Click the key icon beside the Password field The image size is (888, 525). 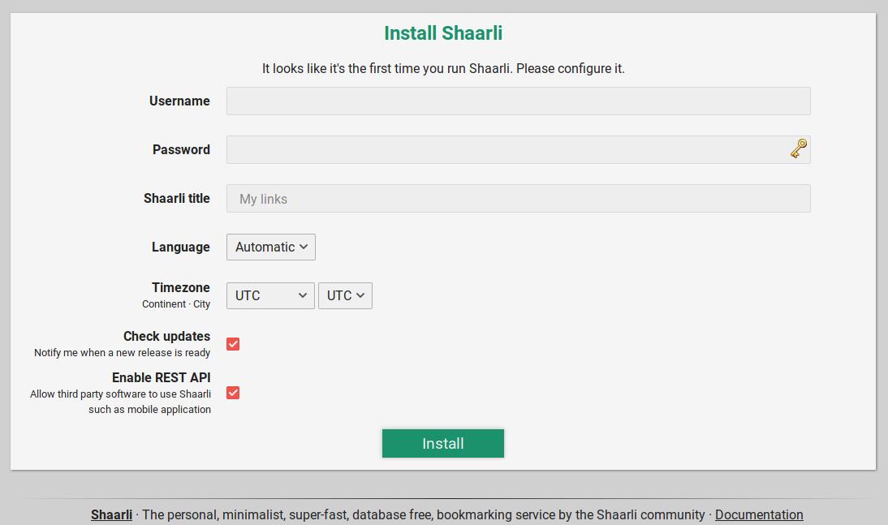799,148
